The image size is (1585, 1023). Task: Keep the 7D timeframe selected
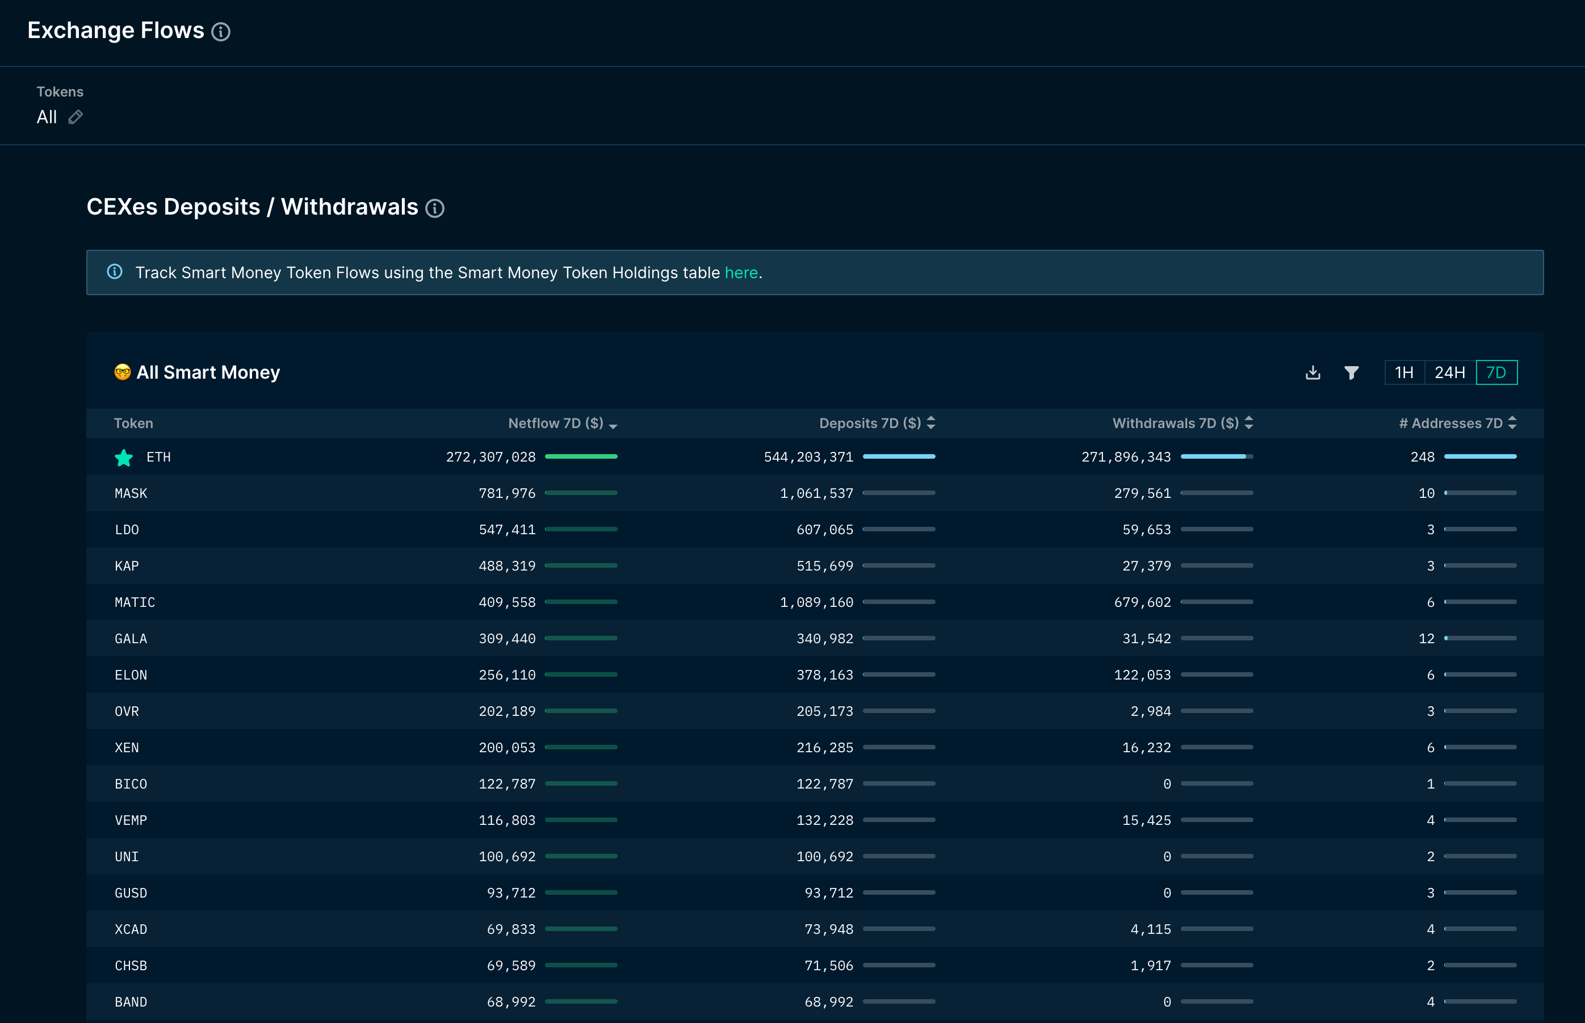(x=1496, y=372)
